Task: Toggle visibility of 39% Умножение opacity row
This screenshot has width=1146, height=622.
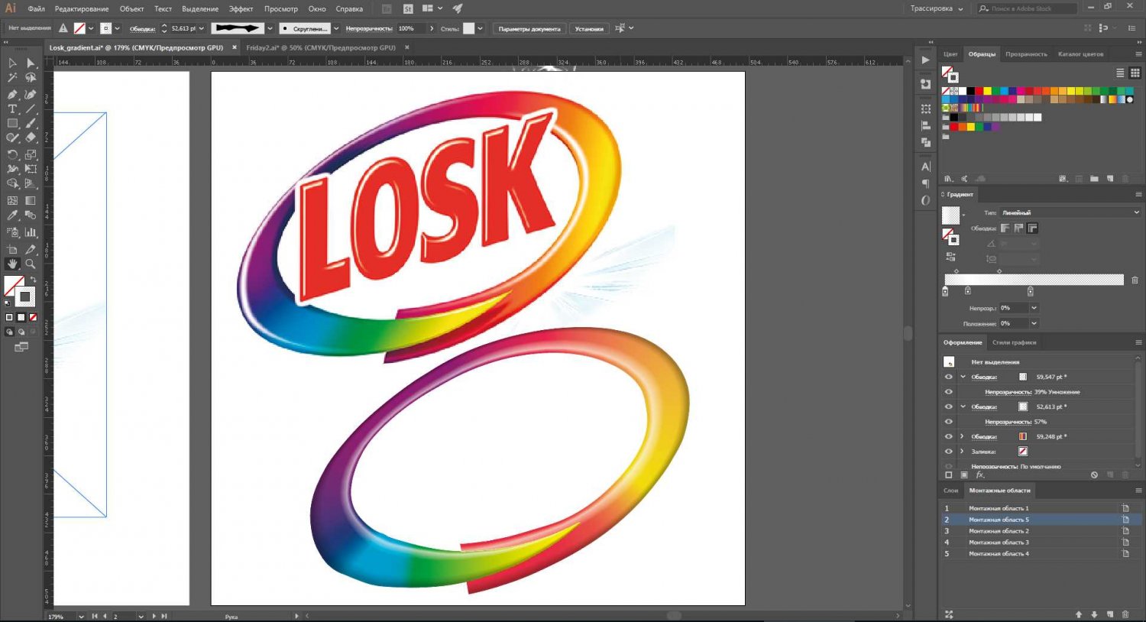Action: 948,392
